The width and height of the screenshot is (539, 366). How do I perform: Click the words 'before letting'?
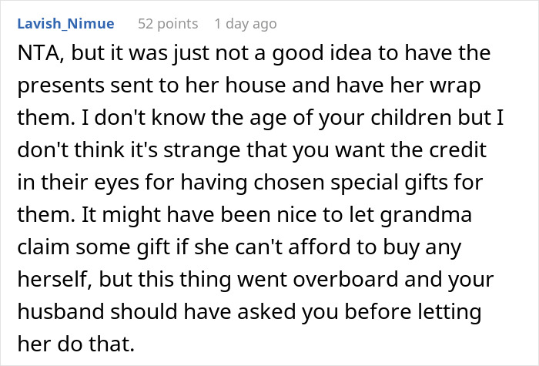[413, 311]
